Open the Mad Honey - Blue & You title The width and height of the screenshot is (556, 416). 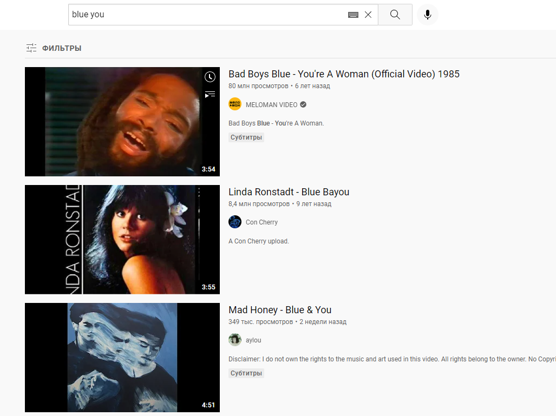pos(280,310)
